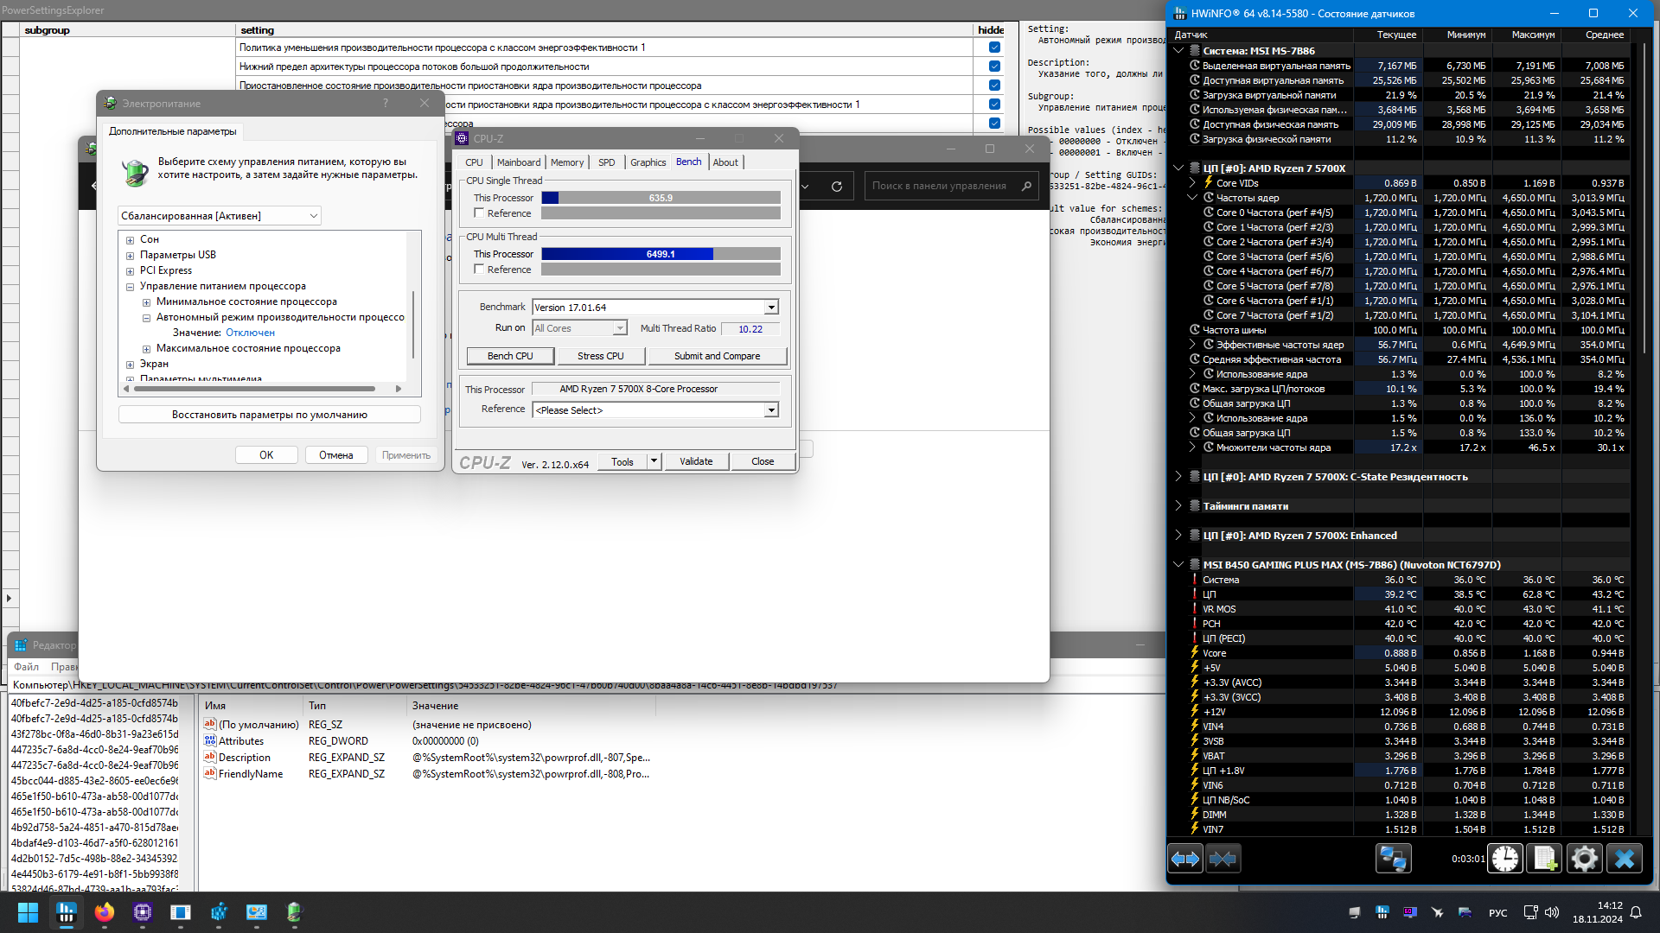The image size is (1660, 933).
Task: Uncheck hidden box for first processor setting
Action: pos(994,48)
